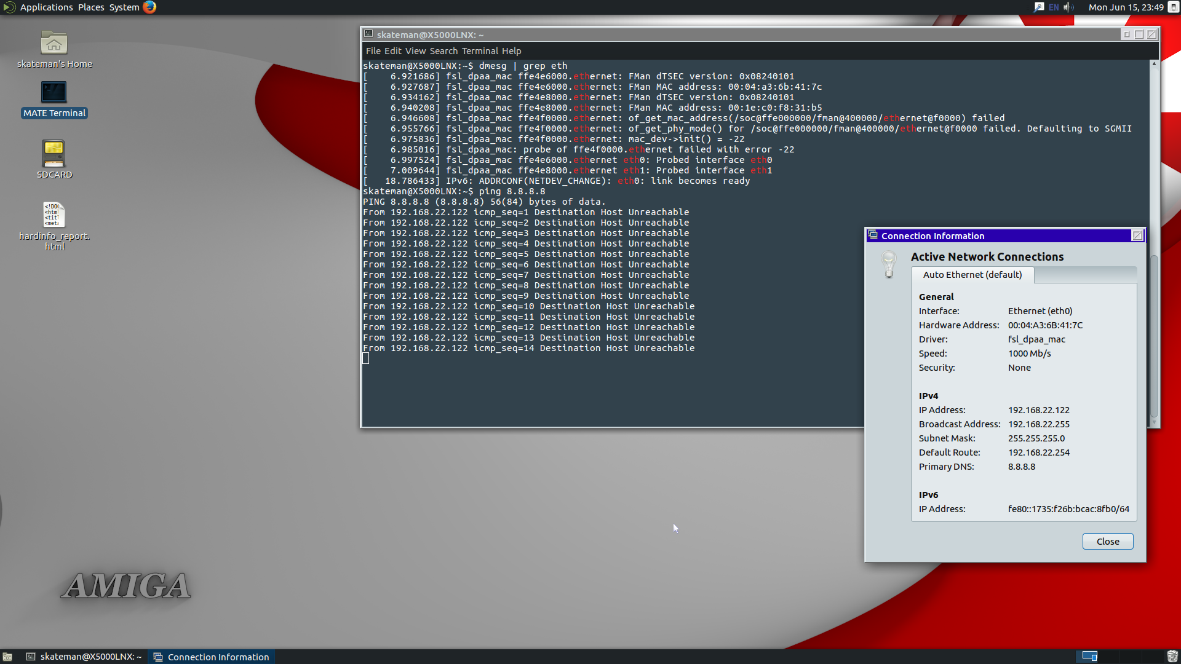The width and height of the screenshot is (1181, 664).
Task: Click the Active Network Connections heading
Action: pos(987,257)
